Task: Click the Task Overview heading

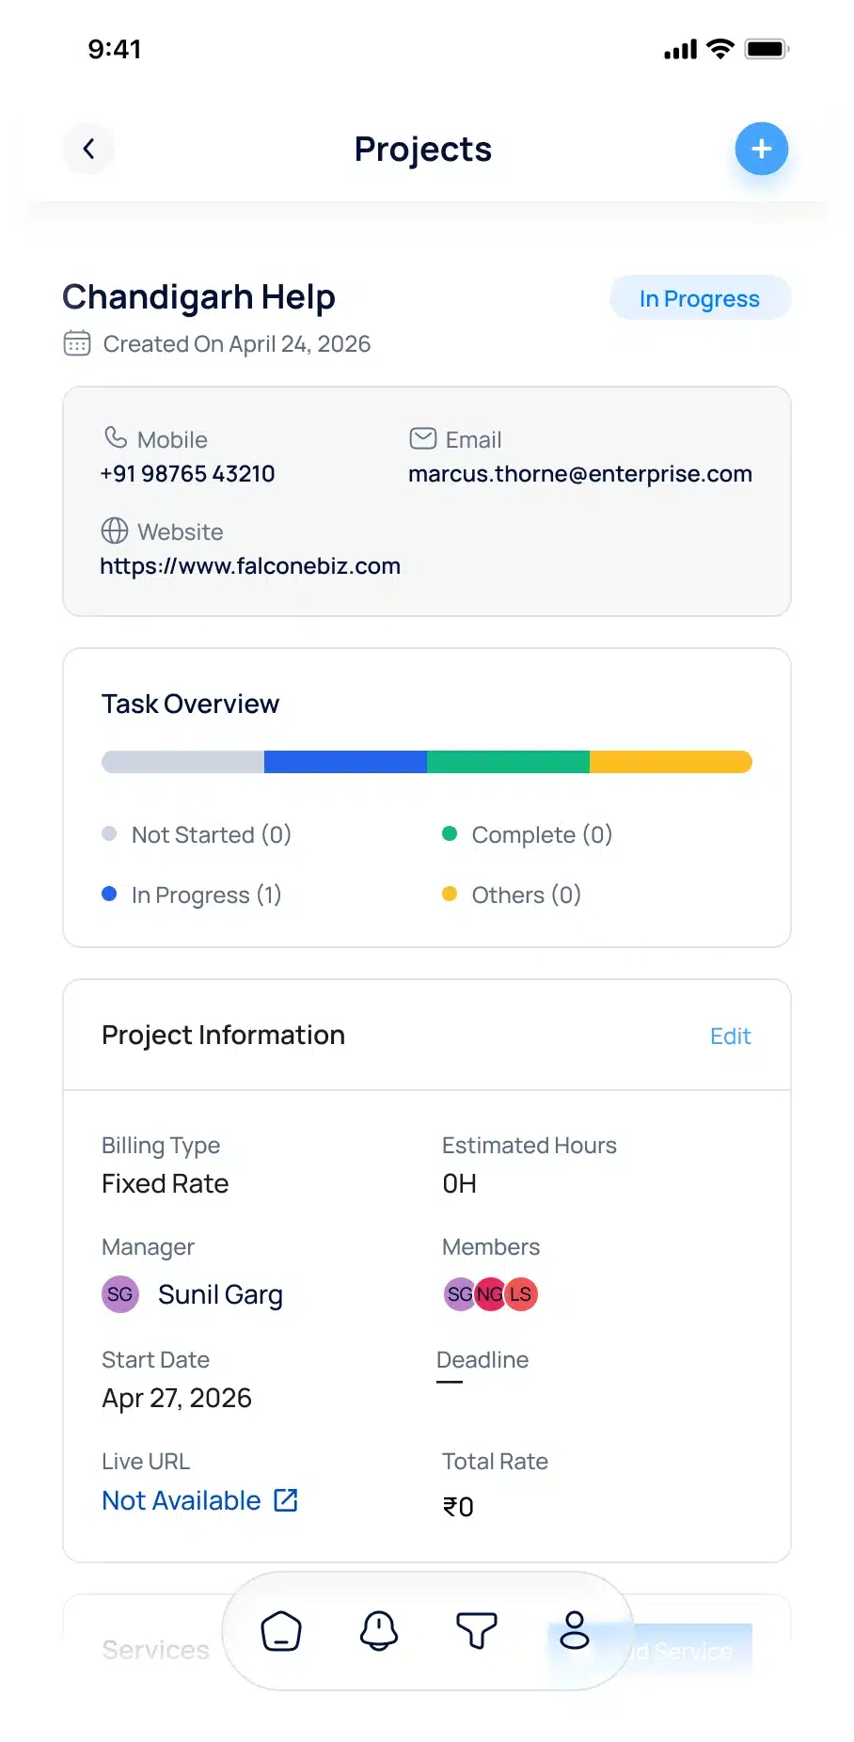Action: (x=190, y=704)
